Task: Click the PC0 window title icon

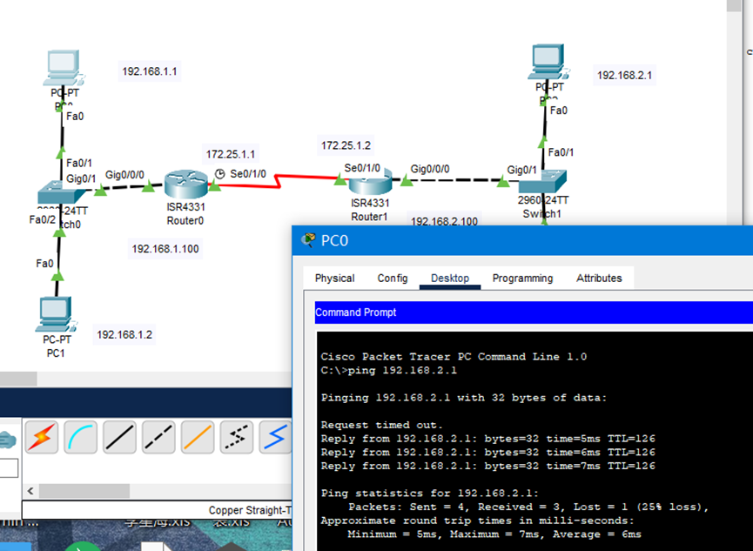Action: click(x=308, y=239)
